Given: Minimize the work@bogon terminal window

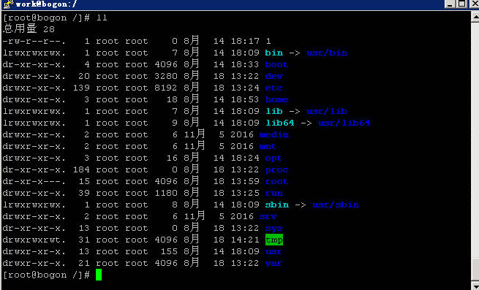Looking at the screenshot, I should [450, 4].
